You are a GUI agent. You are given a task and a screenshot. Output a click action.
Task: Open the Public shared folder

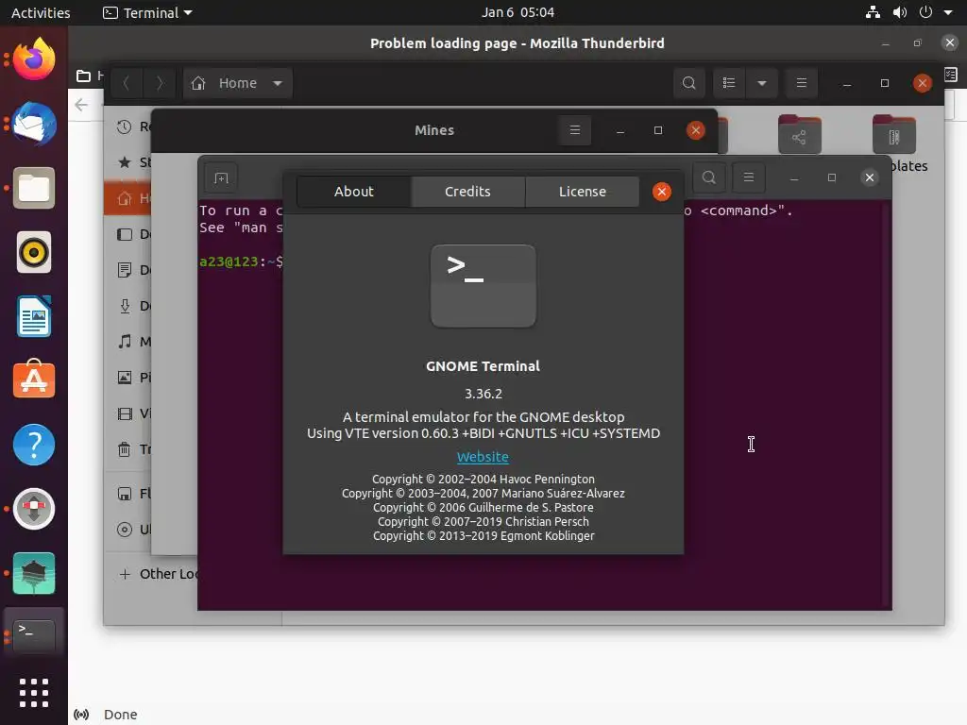799,134
